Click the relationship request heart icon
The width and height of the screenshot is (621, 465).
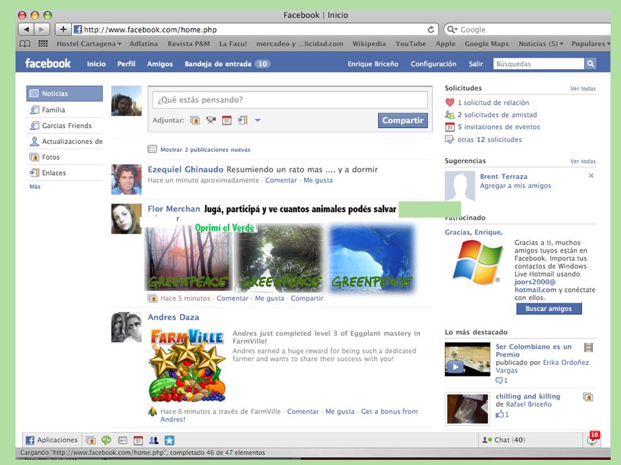(x=450, y=103)
